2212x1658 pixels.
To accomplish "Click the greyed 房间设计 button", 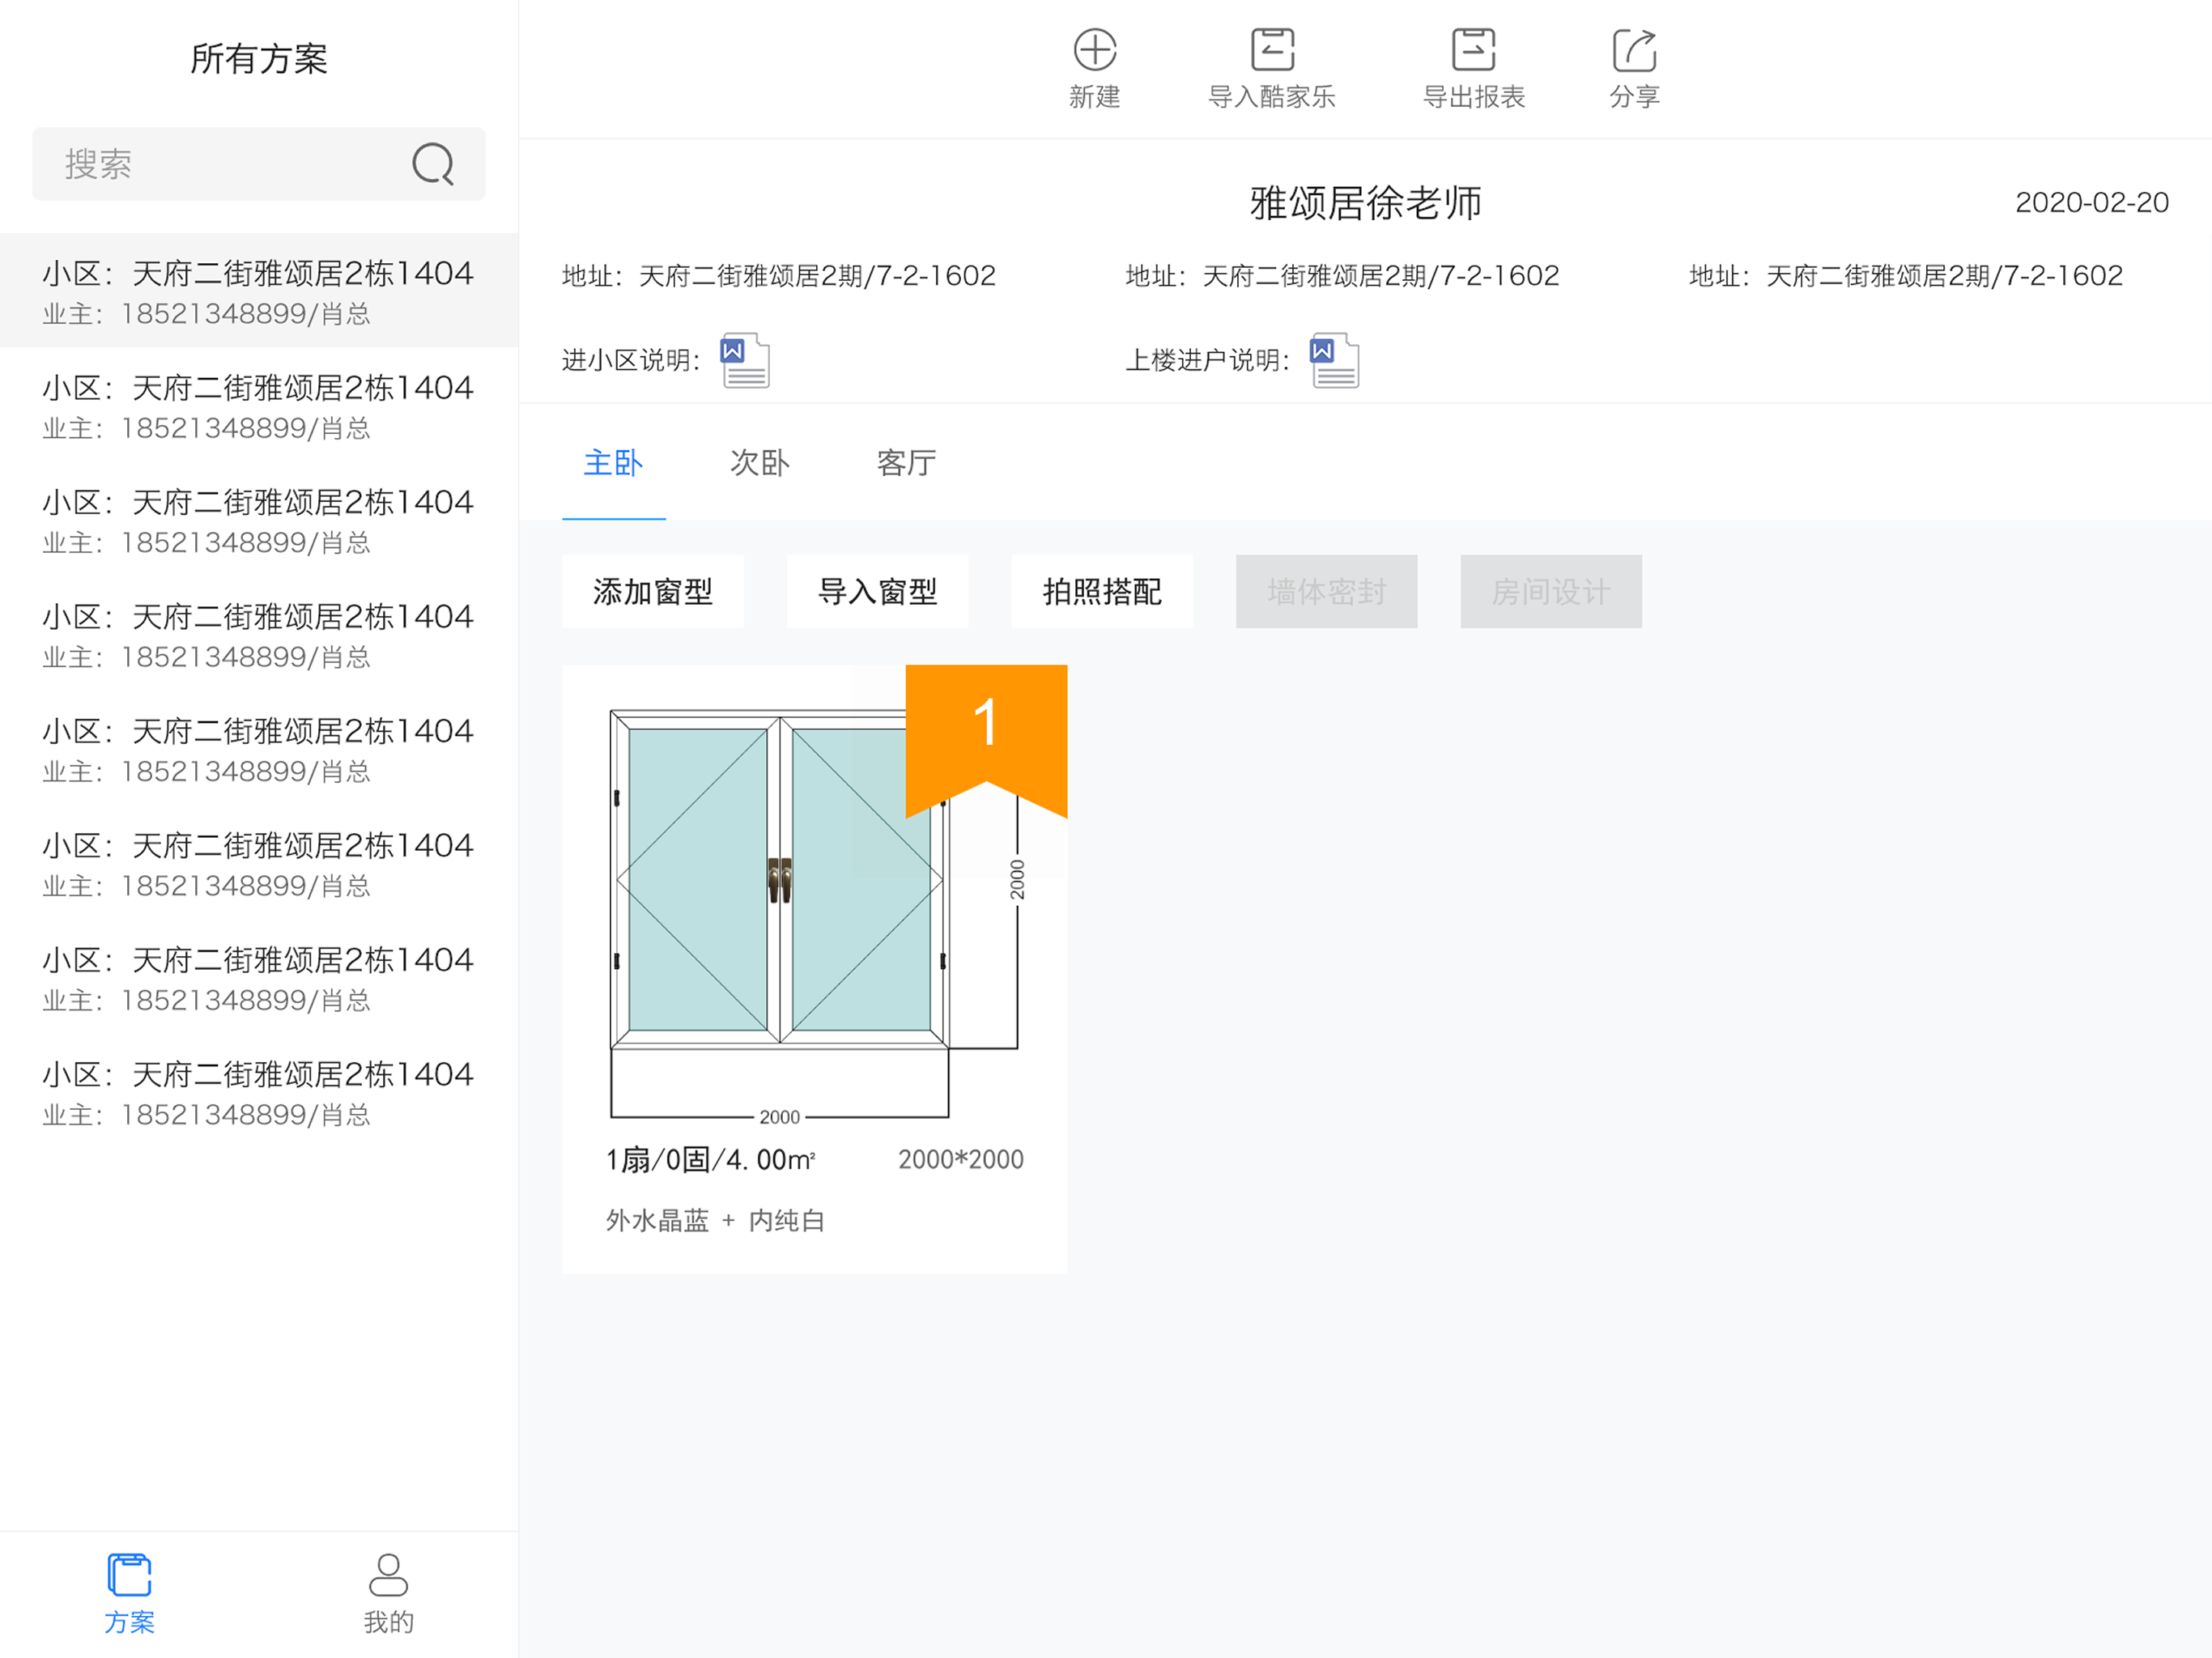I will [x=1551, y=591].
